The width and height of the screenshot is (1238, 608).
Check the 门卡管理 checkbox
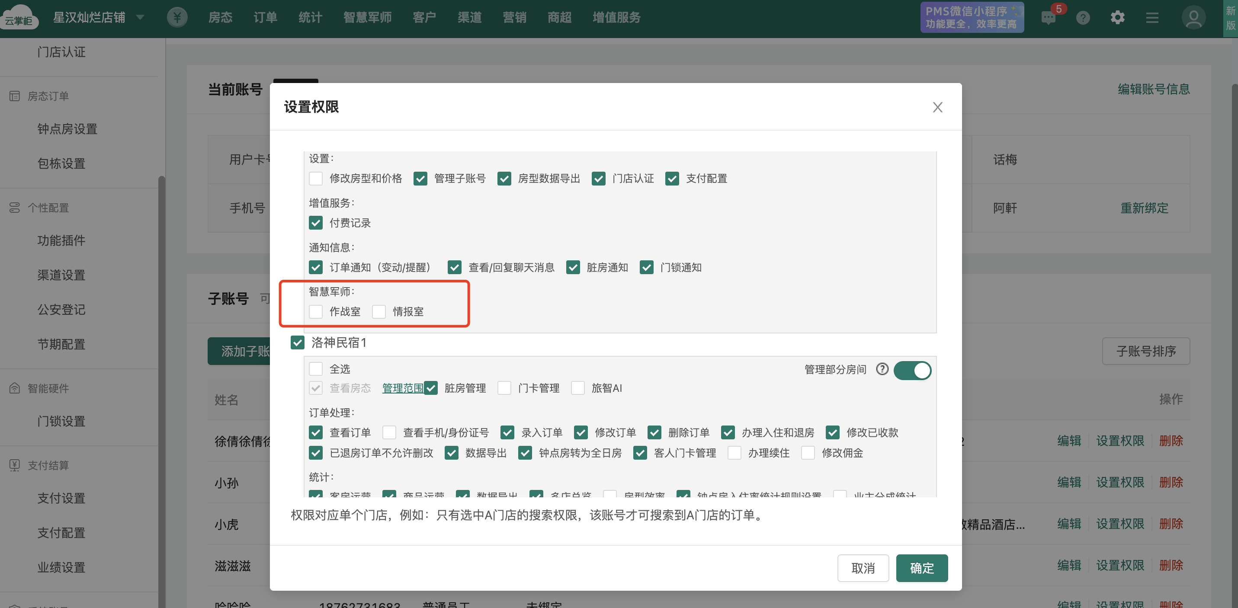(504, 388)
